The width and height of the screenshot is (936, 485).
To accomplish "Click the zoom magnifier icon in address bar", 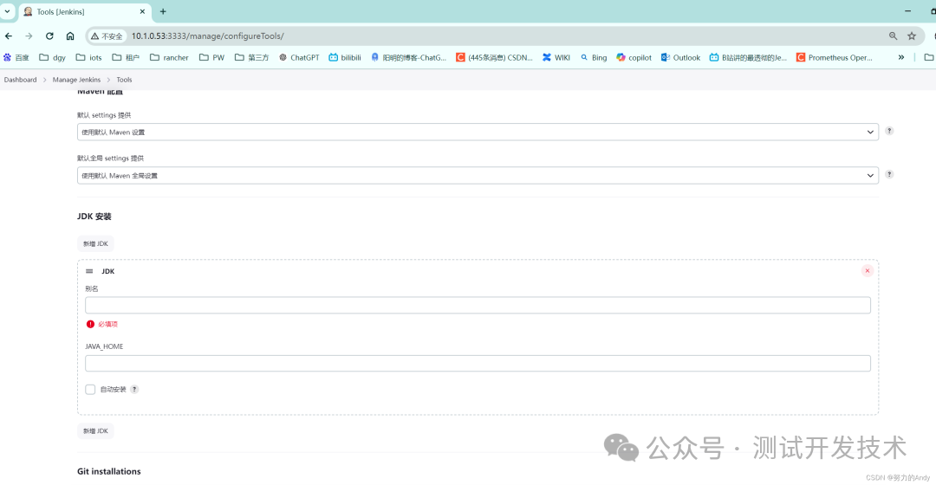I will 893,36.
